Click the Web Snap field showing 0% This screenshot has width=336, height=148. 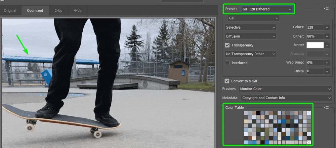point(315,63)
